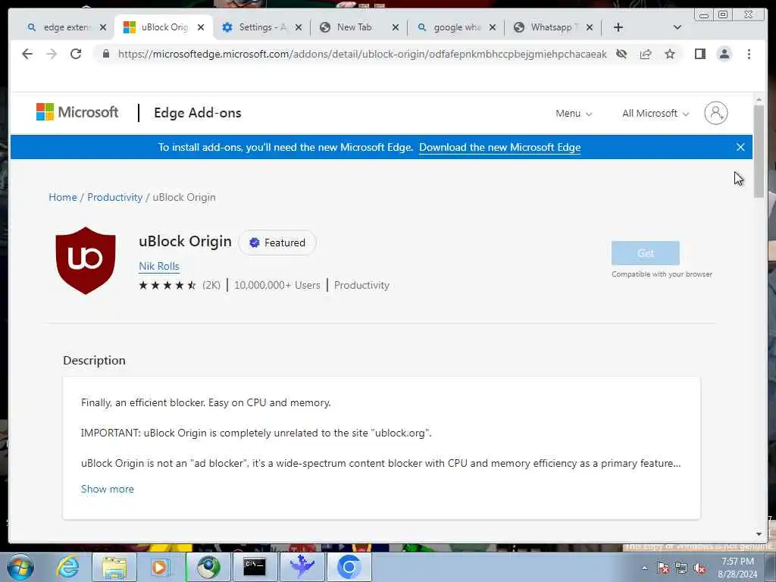
Task: Open Windows Media Player from taskbar
Action: [x=160, y=567]
